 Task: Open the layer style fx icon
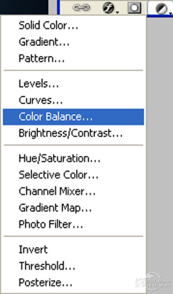pos(109,8)
